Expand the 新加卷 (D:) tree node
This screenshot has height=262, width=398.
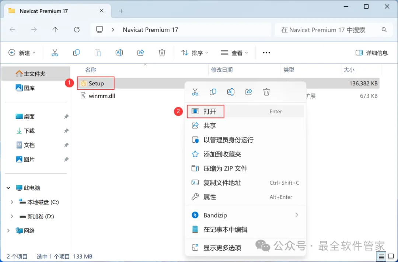click(x=12, y=216)
